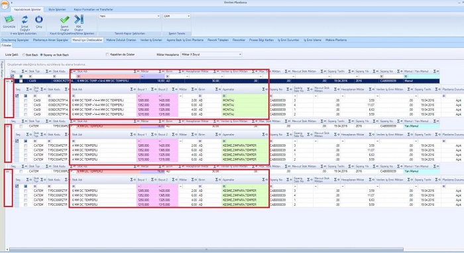
Task: Tick the checkbox on the 4 MM DC TEMPERLI master row
Action: point(21,126)
